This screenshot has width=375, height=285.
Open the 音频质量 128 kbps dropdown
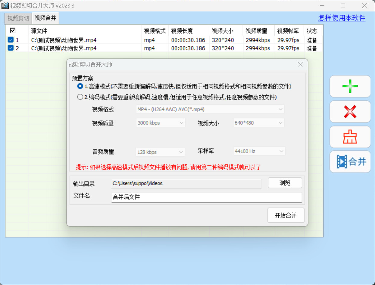point(161,152)
